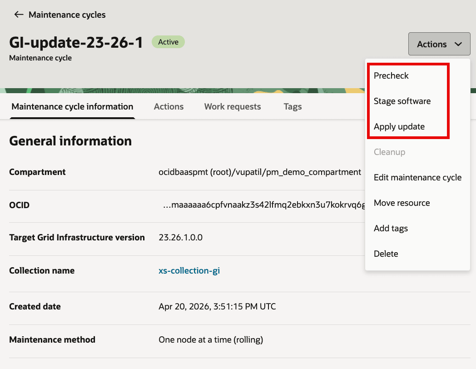Open the Tags tab

[x=293, y=107]
